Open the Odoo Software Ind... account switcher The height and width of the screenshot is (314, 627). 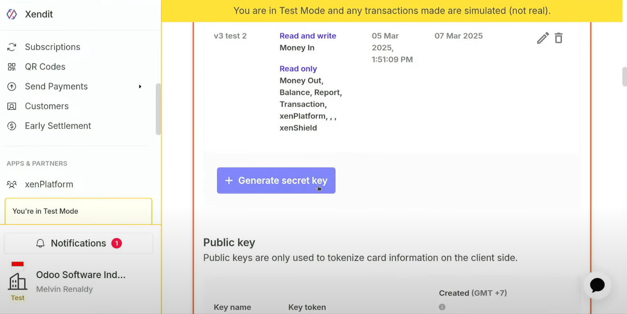pyautogui.click(x=81, y=275)
